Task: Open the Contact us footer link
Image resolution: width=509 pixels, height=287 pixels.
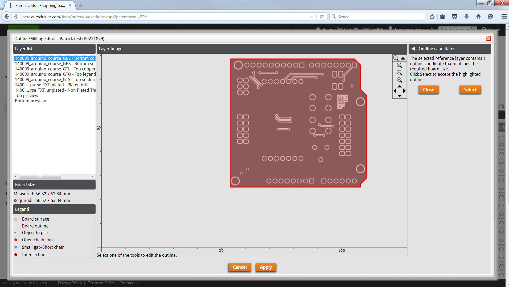Action: (x=129, y=283)
